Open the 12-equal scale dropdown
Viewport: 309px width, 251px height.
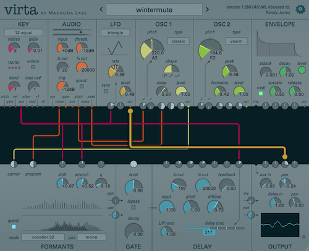23,33
